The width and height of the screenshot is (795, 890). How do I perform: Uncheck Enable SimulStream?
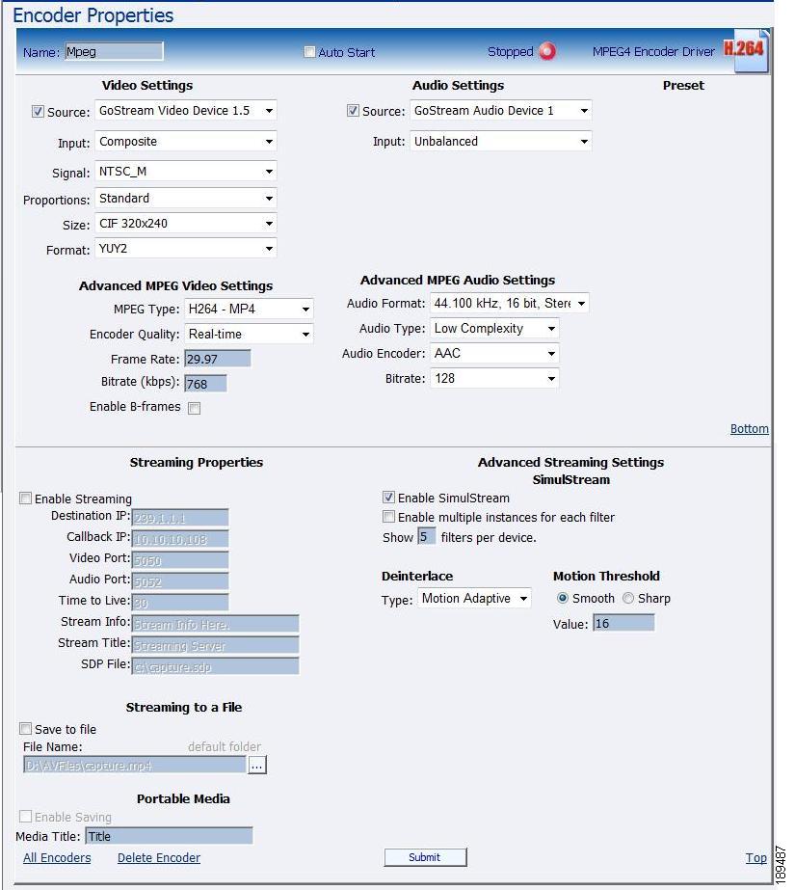point(388,498)
